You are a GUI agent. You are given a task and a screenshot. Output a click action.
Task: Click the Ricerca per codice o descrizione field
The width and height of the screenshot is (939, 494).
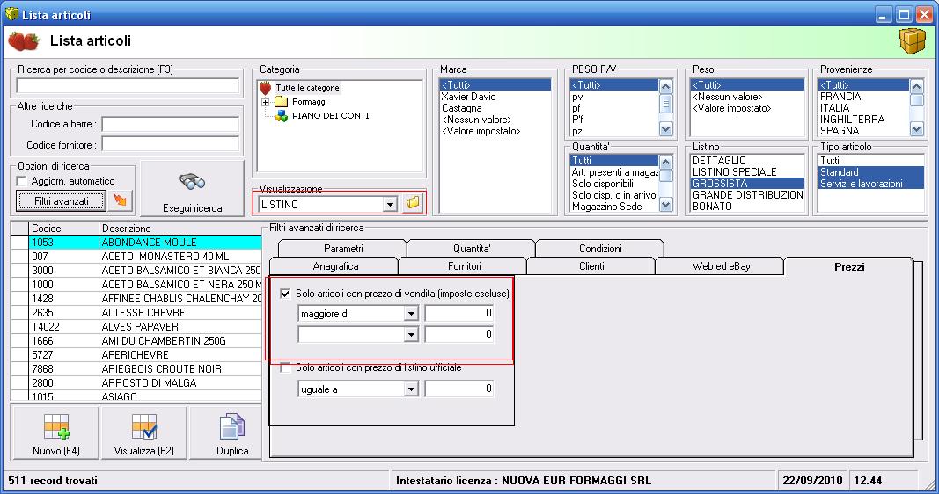pos(128,85)
